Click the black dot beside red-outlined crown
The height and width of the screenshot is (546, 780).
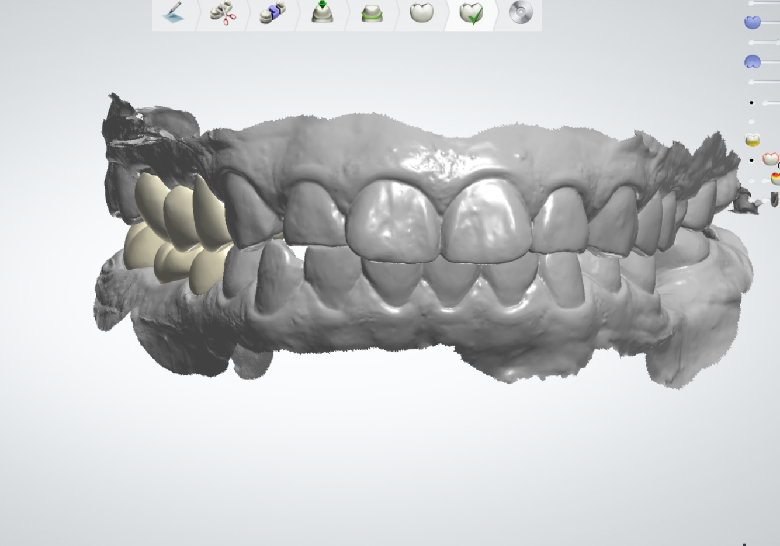752,160
